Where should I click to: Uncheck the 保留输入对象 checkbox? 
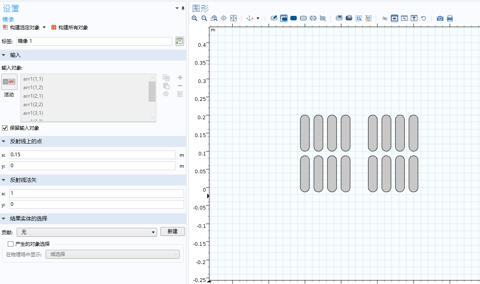[x=5, y=128]
